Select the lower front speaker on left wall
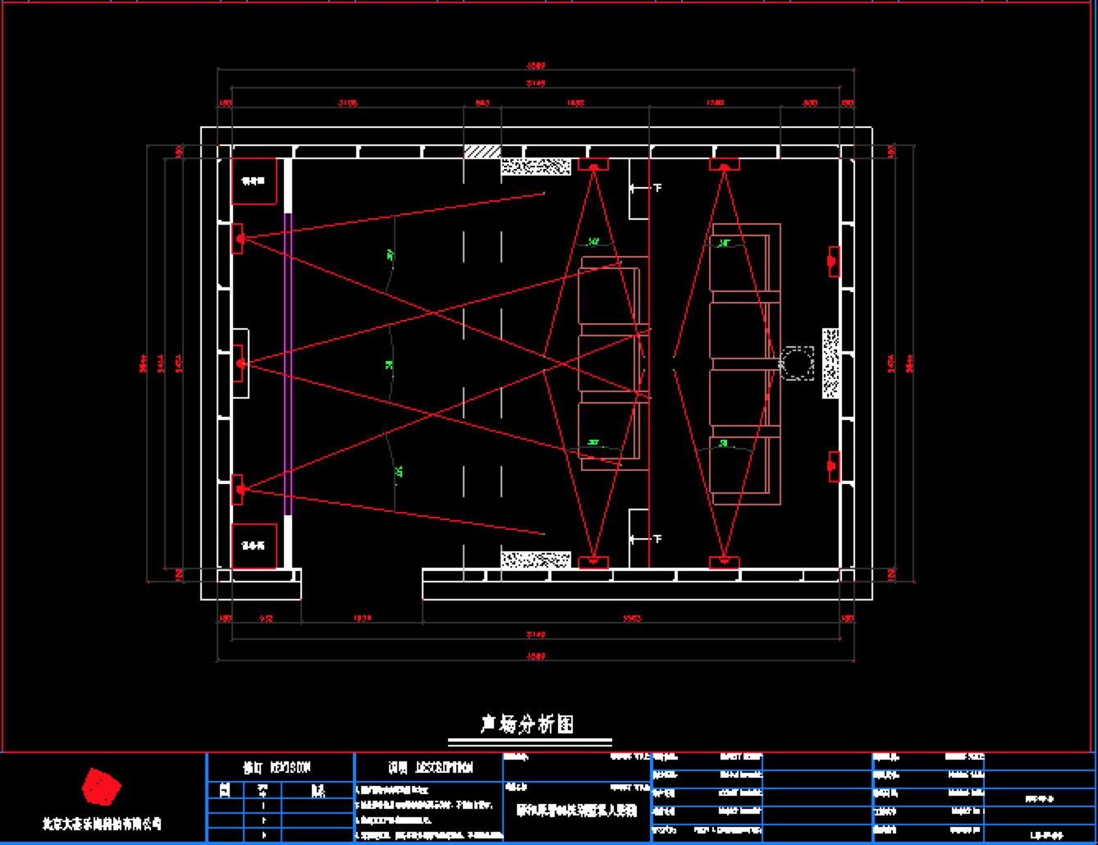1098x845 pixels. pos(239,490)
